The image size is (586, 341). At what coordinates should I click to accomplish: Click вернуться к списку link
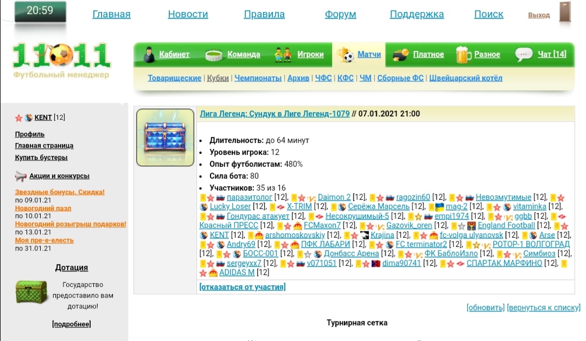[x=543, y=307]
